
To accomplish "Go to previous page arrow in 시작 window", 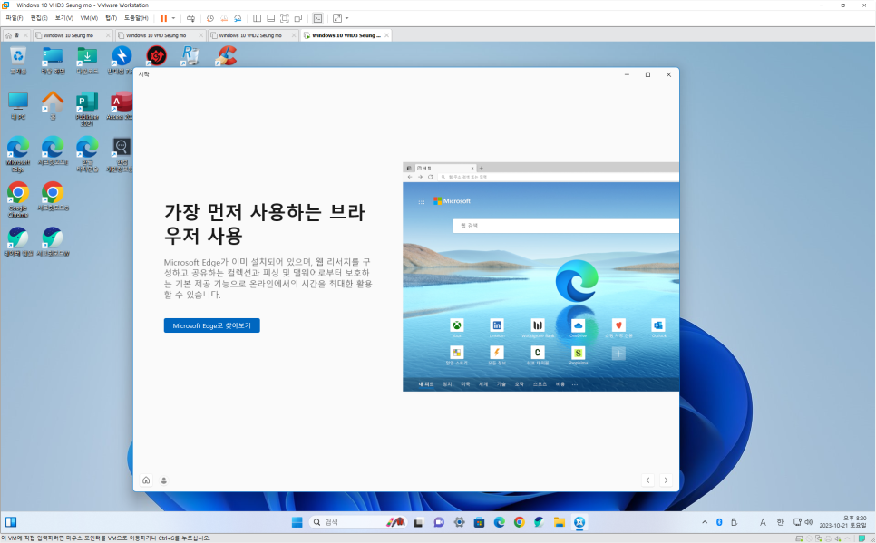I will (647, 480).
